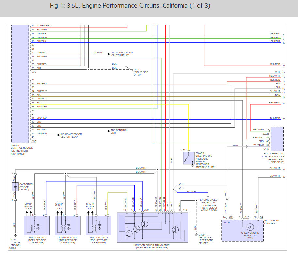Click the instrument cluster dashed box
The image size is (298, 259).
click(x=243, y=231)
